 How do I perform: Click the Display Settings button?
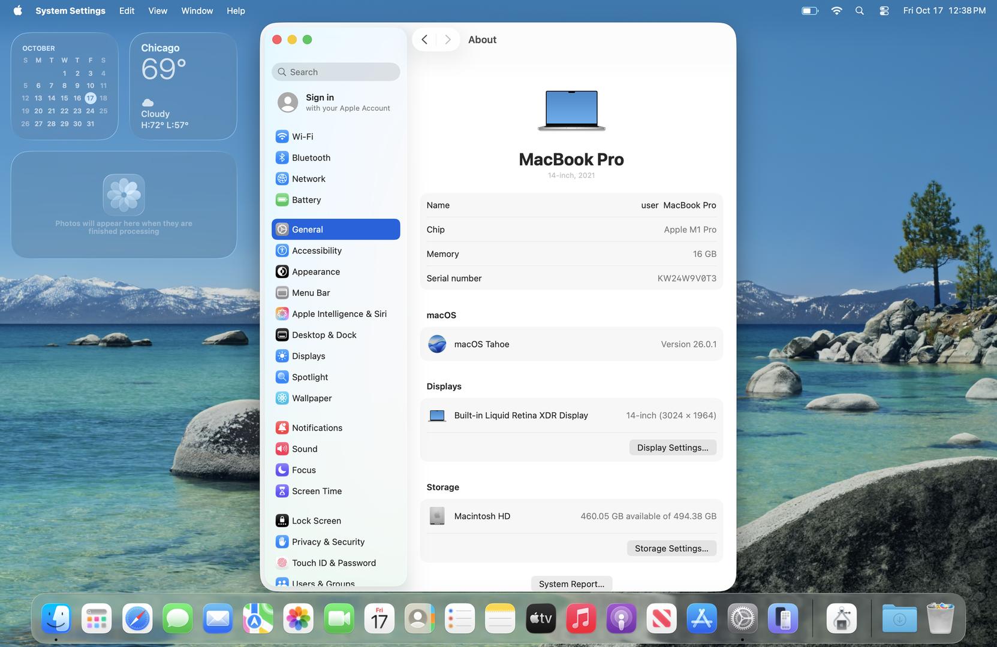click(x=672, y=448)
